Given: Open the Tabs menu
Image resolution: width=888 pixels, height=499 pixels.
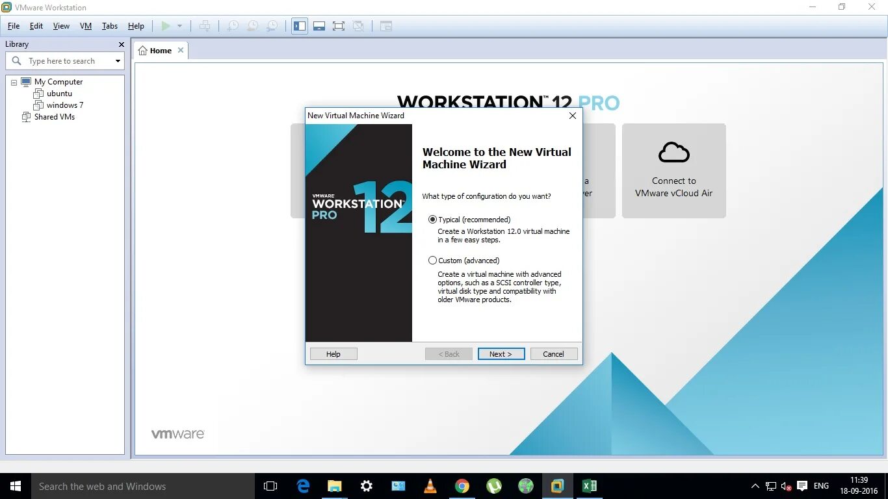Looking at the screenshot, I should 110,26.
